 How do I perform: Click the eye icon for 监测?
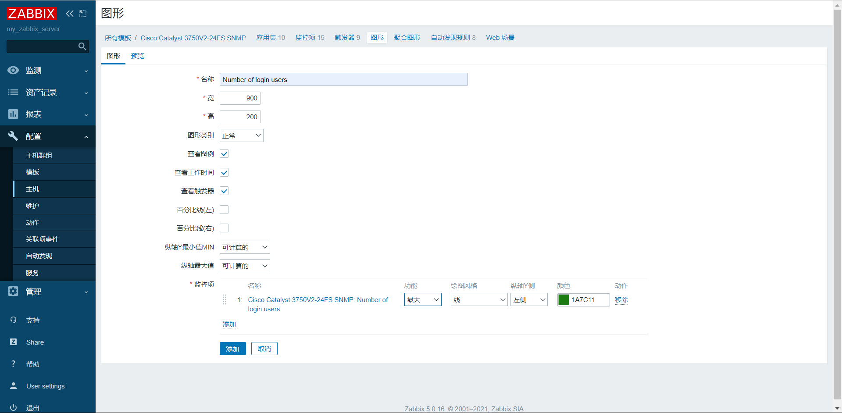13,70
